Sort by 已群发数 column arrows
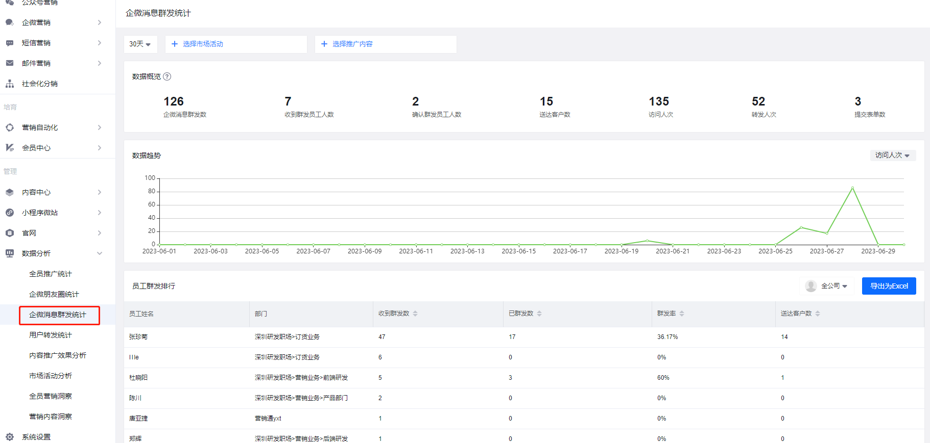This screenshot has width=930, height=443. [539, 314]
